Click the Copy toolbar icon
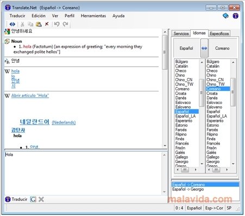Image resolution: width=245 pixels, height=216 pixels. point(30,24)
